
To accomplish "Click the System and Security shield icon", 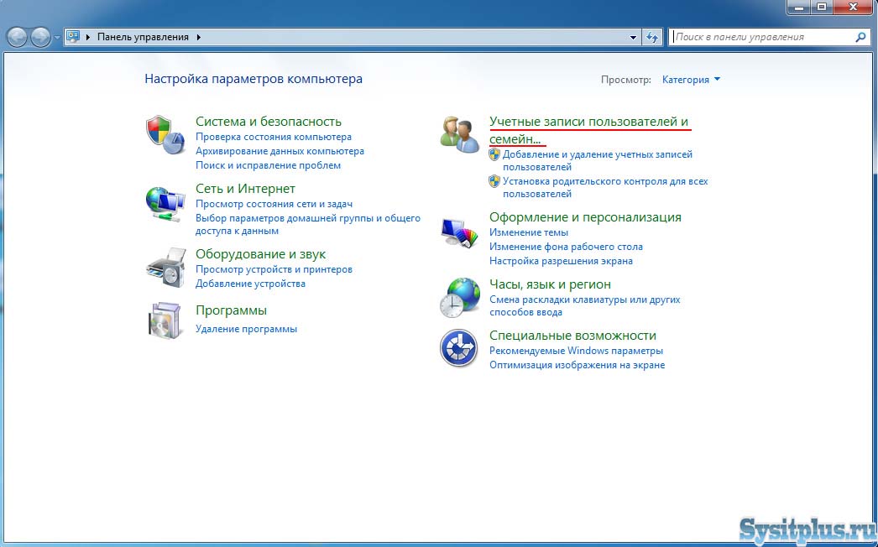I will (165, 135).
